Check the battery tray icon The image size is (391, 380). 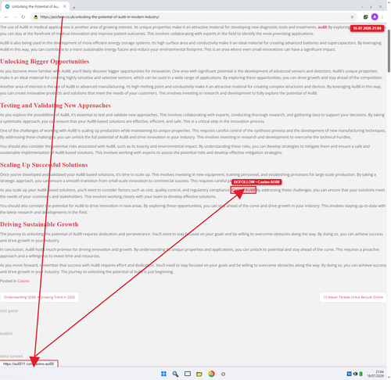coord(361,374)
